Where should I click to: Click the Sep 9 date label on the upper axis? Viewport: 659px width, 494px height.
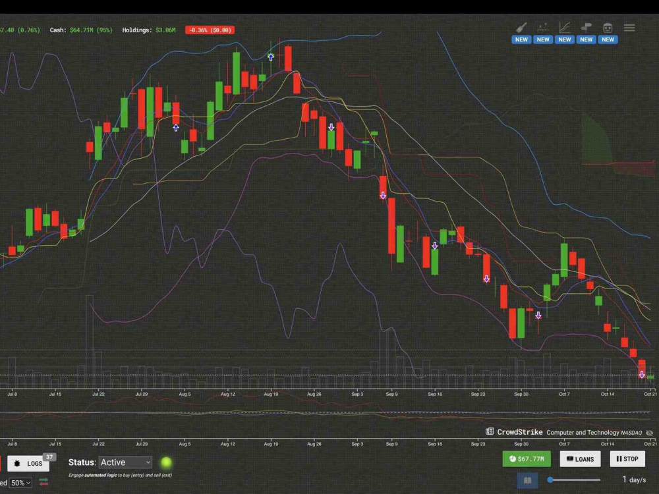(x=391, y=394)
